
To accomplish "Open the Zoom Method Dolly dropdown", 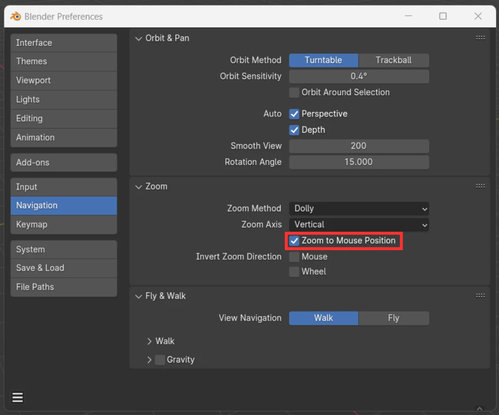I will pos(359,209).
